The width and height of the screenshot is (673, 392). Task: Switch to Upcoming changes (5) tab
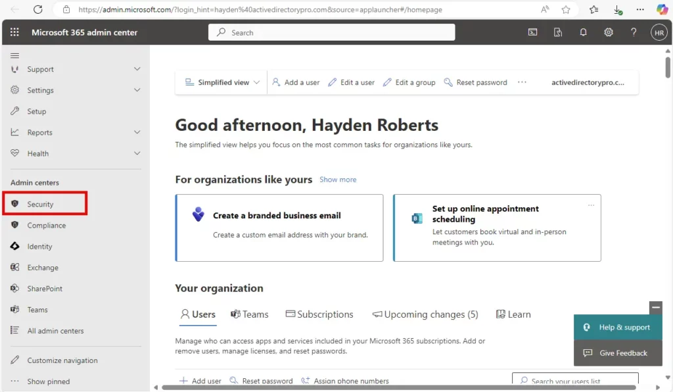coord(425,314)
